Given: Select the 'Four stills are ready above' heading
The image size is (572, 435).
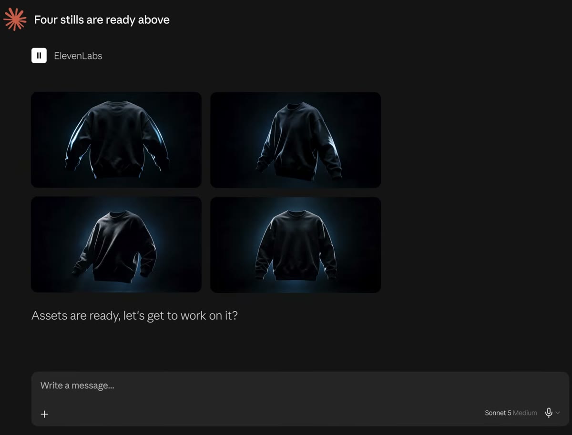Looking at the screenshot, I should pos(102,20).
